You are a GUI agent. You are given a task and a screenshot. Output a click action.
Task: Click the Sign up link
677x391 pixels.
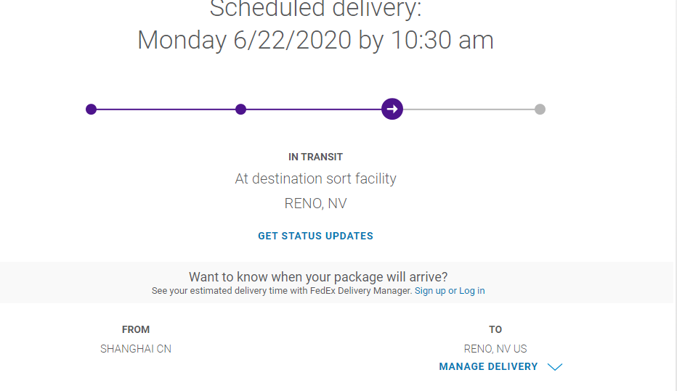point(430,291)
